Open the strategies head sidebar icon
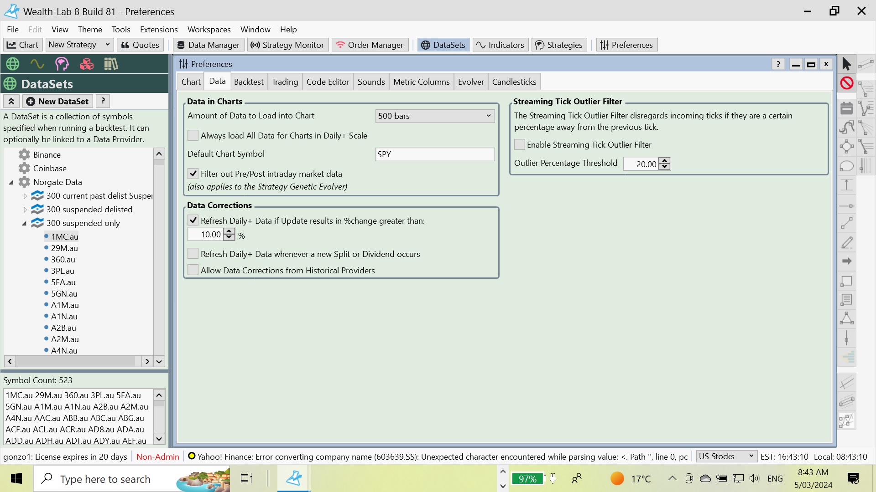The width and height of the screenshot is (876, 492). pos(62,64)
